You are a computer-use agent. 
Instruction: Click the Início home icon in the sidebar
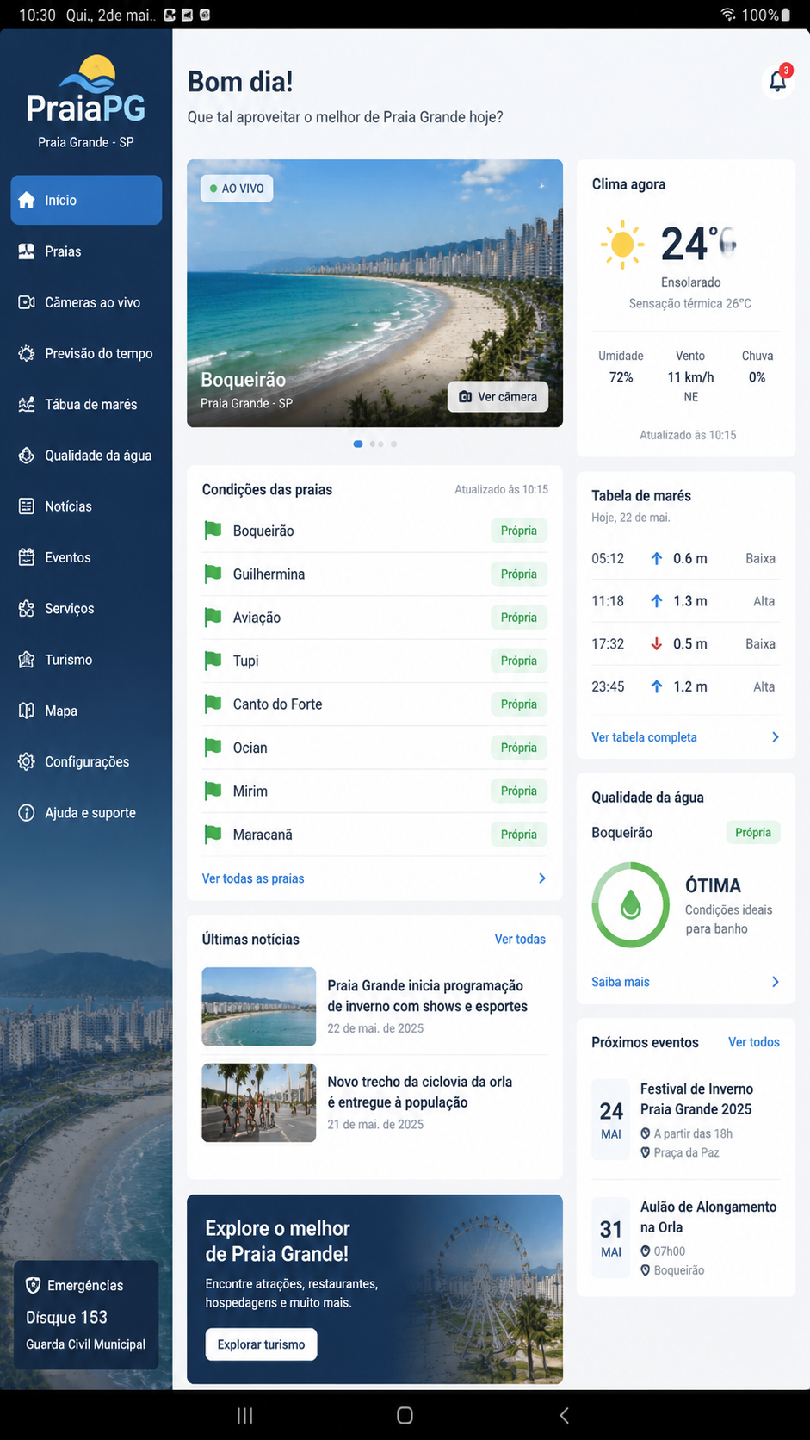pyautogui.click(x=27, y=200)
